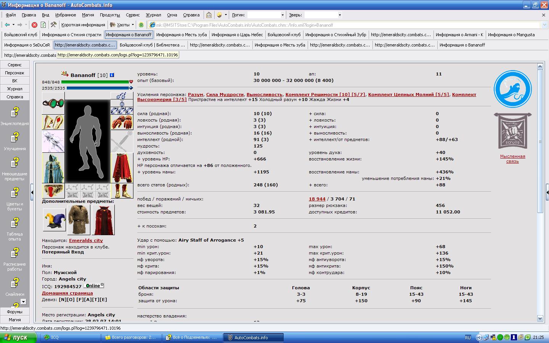549x343 pixels.
Task: Open the Избранное menu
Action: click(66, 15)
